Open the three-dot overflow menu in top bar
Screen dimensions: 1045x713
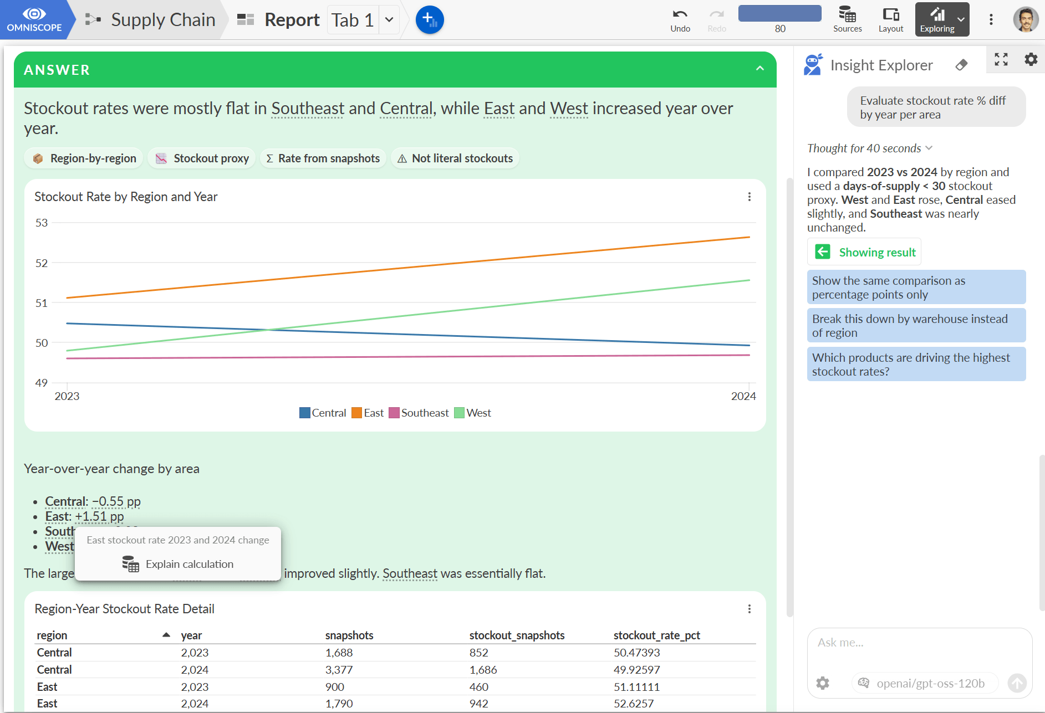click(x=991, y=20)
